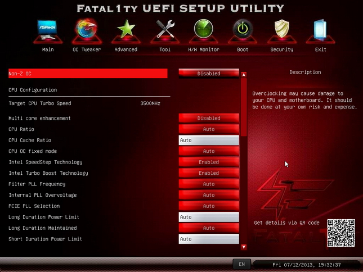Screen dimensions: 363x272
Task: Select the Filter PLL Frequency label
Action: 37,184
